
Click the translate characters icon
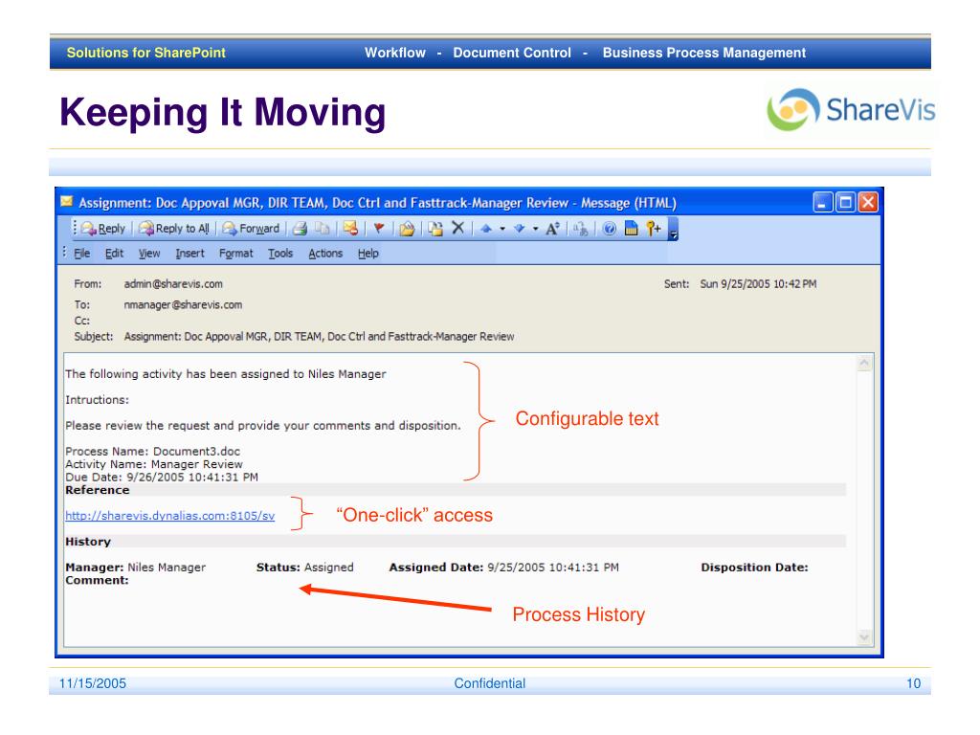pyautogui.click(x=581, y=229)
